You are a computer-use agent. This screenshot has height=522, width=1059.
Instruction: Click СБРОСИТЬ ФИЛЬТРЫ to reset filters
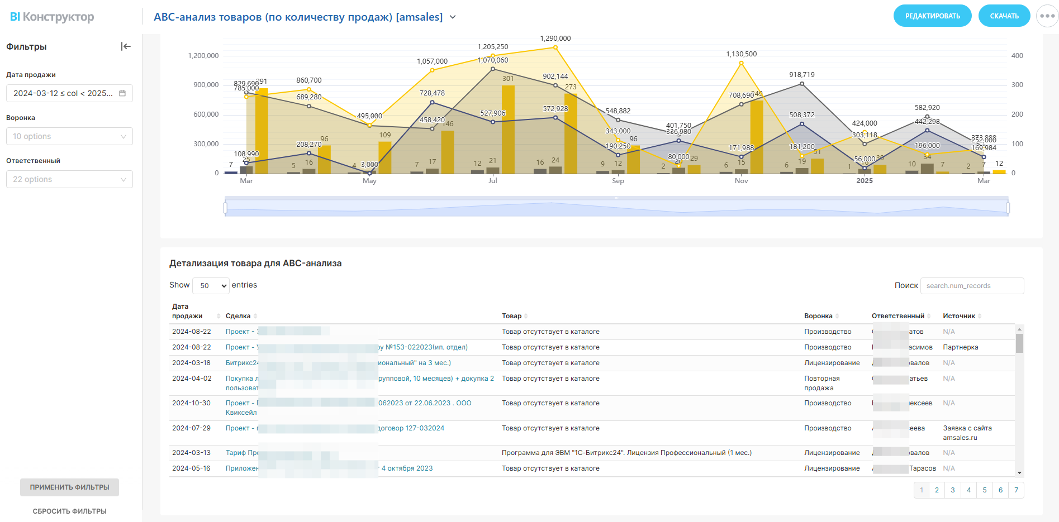[x=69, y=511]
